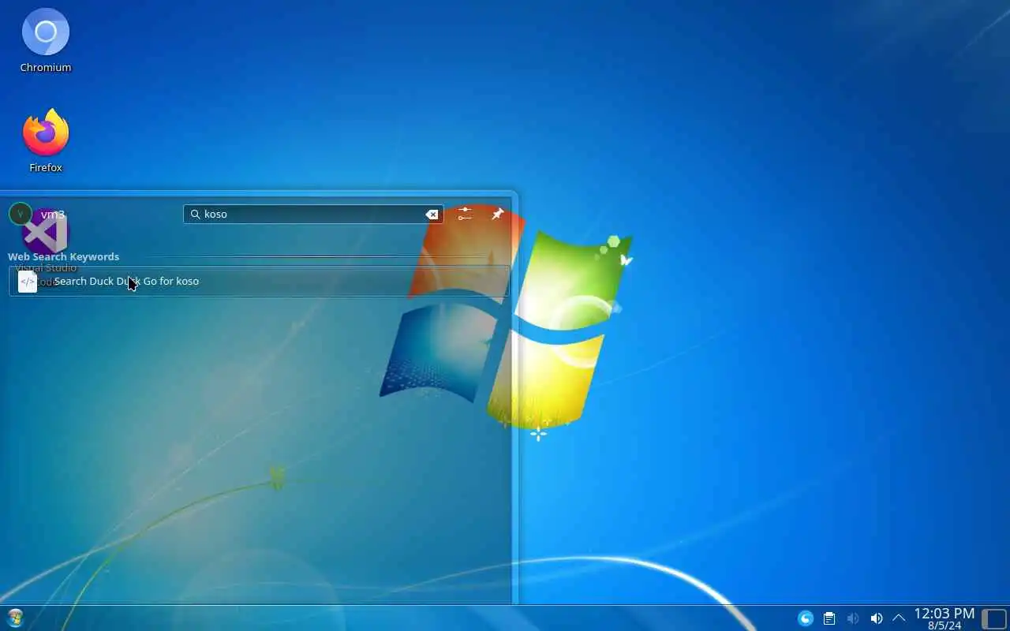Open the Visual Studio Code desktop icon
This screenshot has height=631, width=1010.
coord(46,248)
